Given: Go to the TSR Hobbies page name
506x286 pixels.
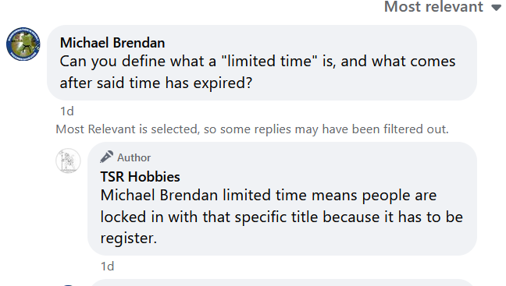Looking at the screenshot, I should click(140, 177).
